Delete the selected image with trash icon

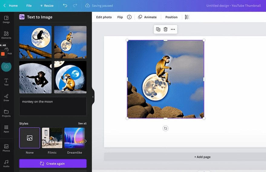coord(166,29)
